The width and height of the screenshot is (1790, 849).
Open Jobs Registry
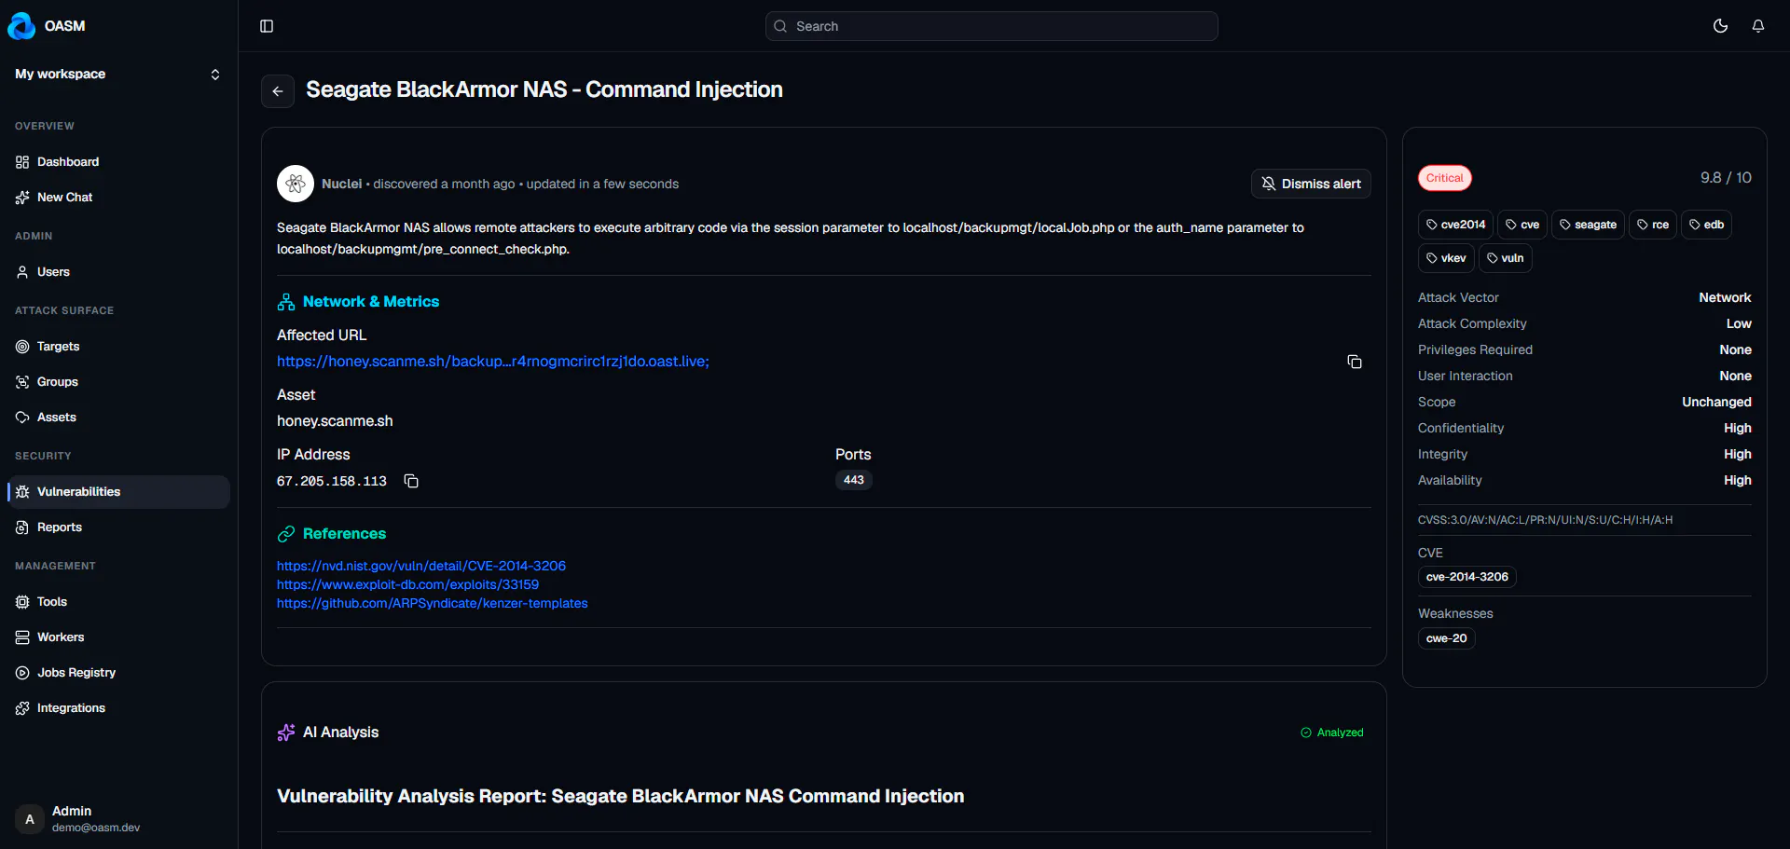pyautogui.click(x=118, y=673)
